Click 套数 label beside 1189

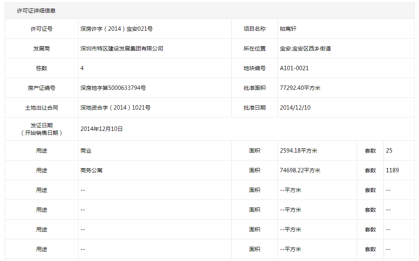pyautogui.click(x=370, y=171)
